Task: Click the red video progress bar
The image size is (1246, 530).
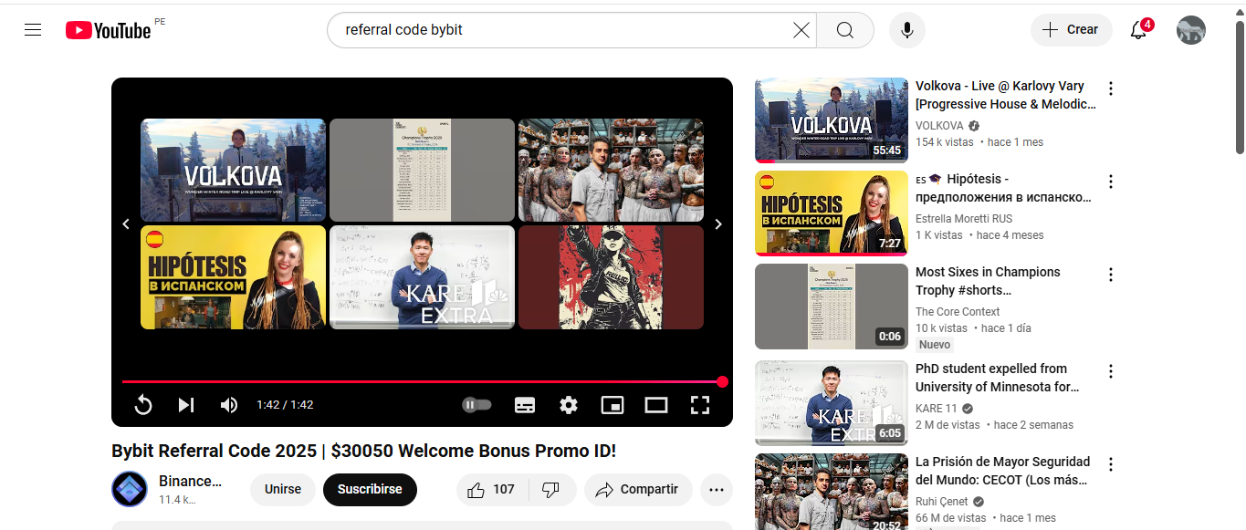Action: 422,382
